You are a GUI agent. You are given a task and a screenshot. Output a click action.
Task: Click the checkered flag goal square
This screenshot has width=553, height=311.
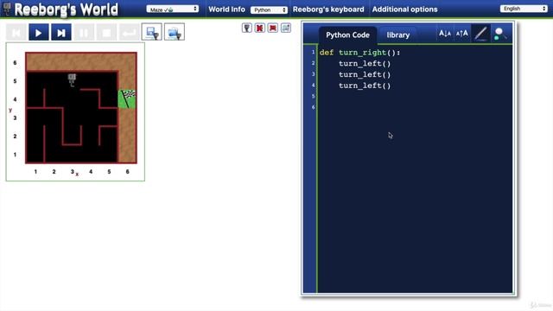pyautogui.click(x=127, y=99)
